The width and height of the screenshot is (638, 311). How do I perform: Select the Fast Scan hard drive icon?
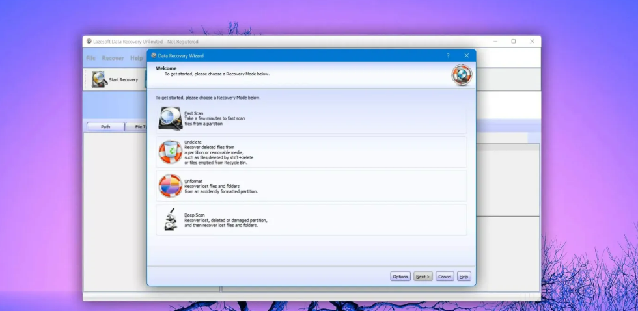[170, 118]
